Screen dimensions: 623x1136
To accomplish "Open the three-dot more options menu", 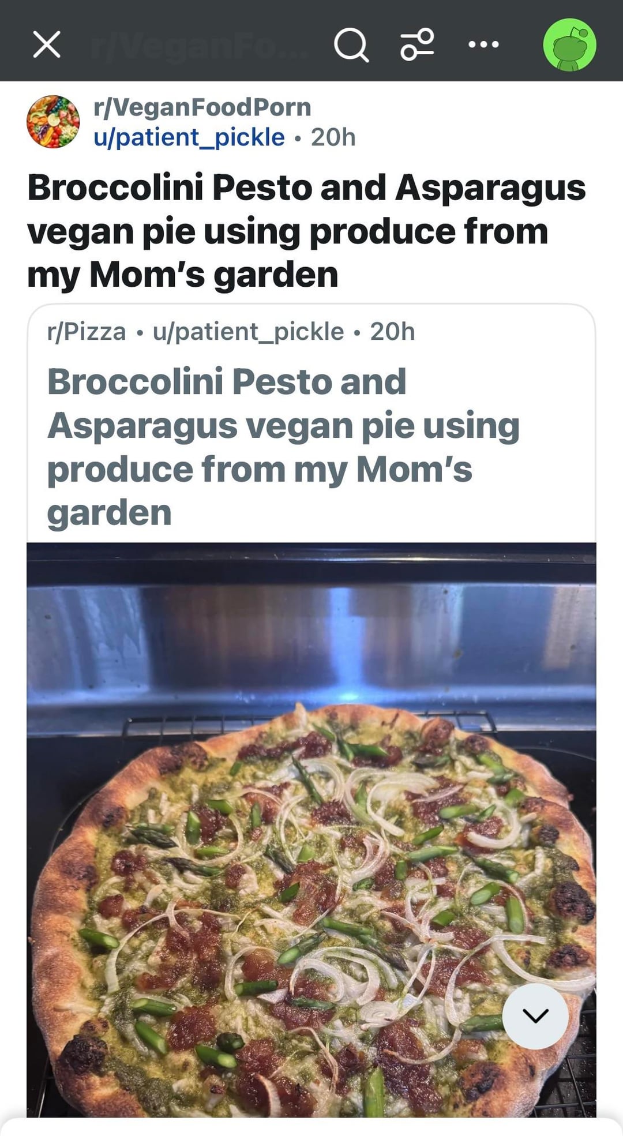I will (483, 44).
